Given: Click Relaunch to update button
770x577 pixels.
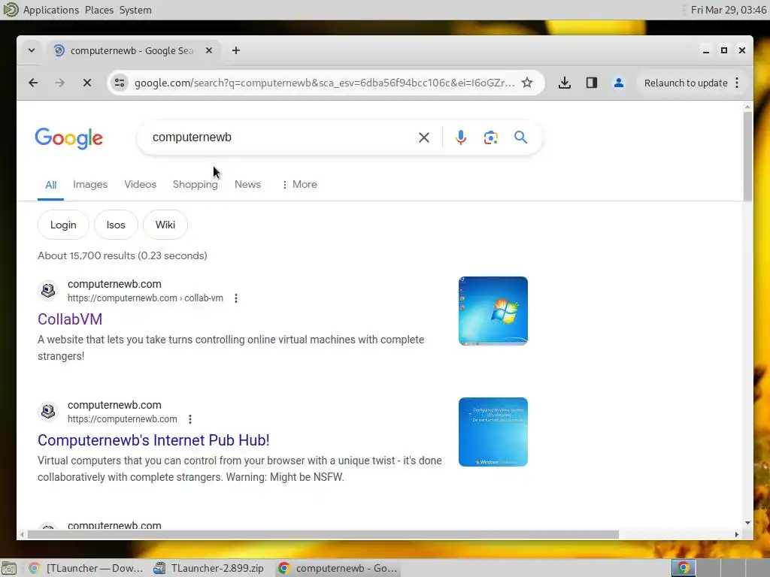Looking at the screenshot, I should tap(686, 83).
